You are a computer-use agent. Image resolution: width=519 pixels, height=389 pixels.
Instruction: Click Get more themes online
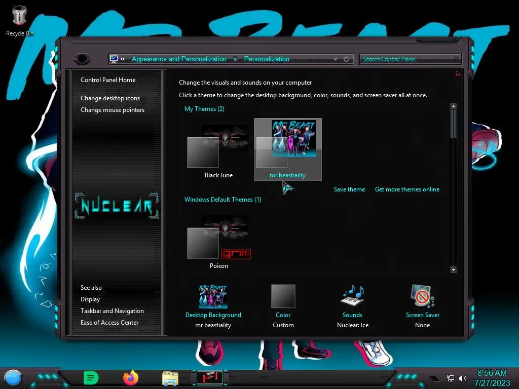407,189
